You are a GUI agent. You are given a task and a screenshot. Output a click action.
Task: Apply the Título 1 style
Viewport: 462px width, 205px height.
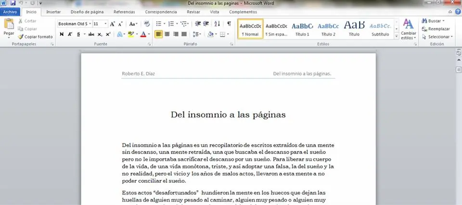point(302,29)
